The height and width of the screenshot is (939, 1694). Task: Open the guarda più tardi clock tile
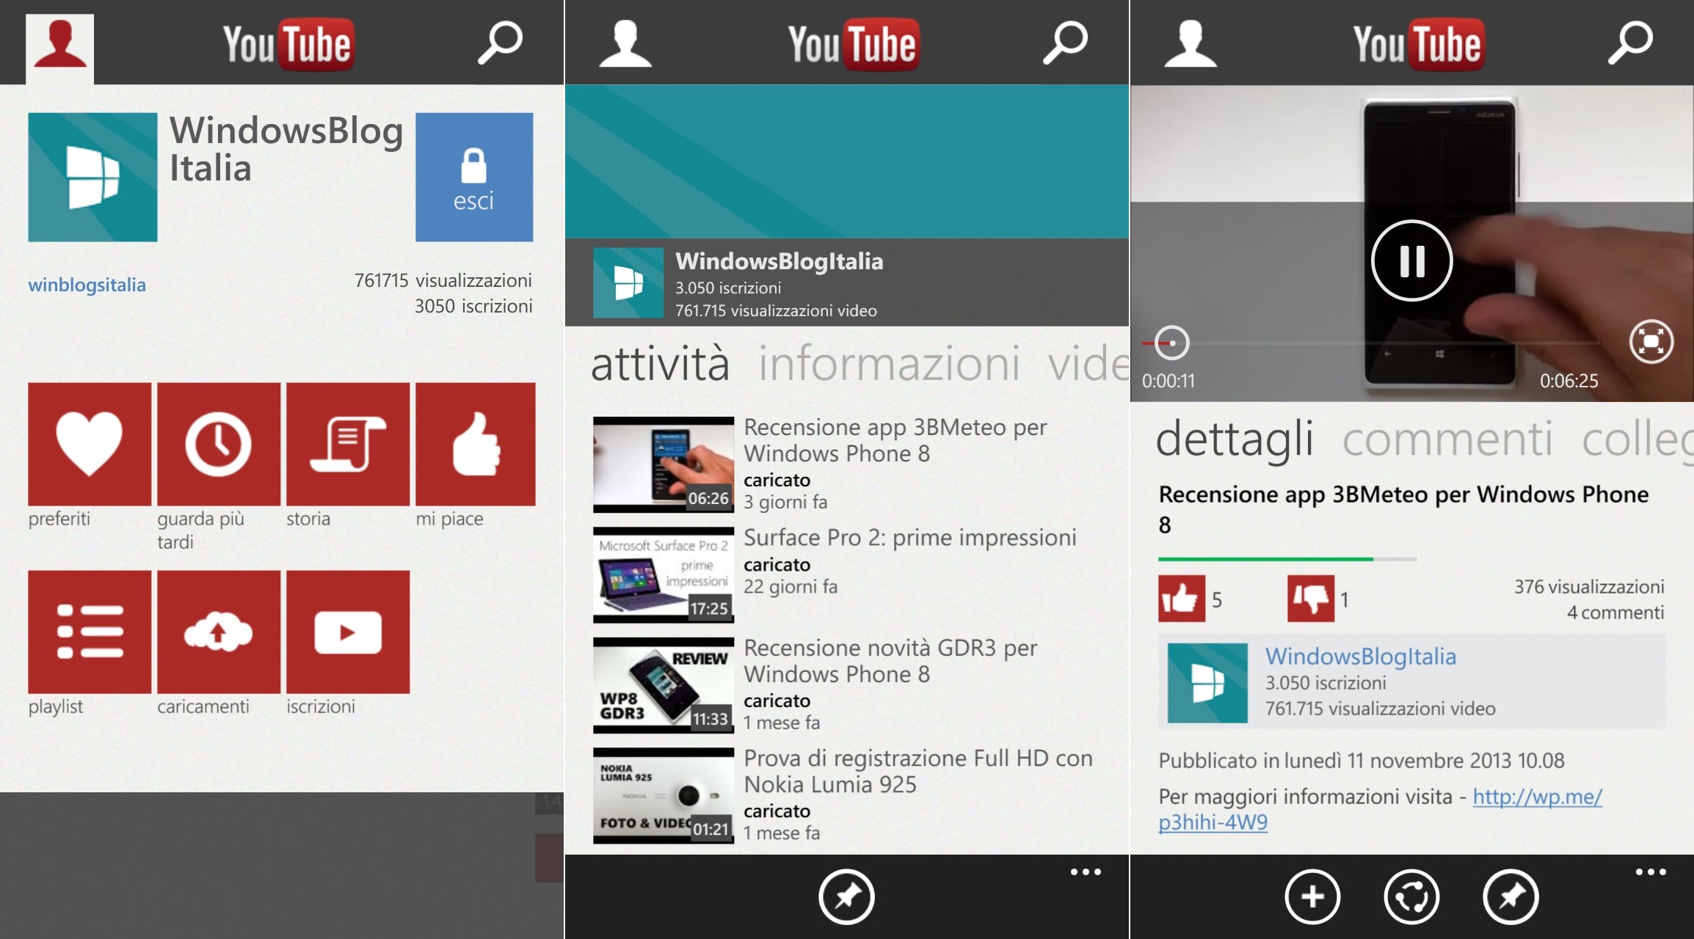[x=219, y=444]
